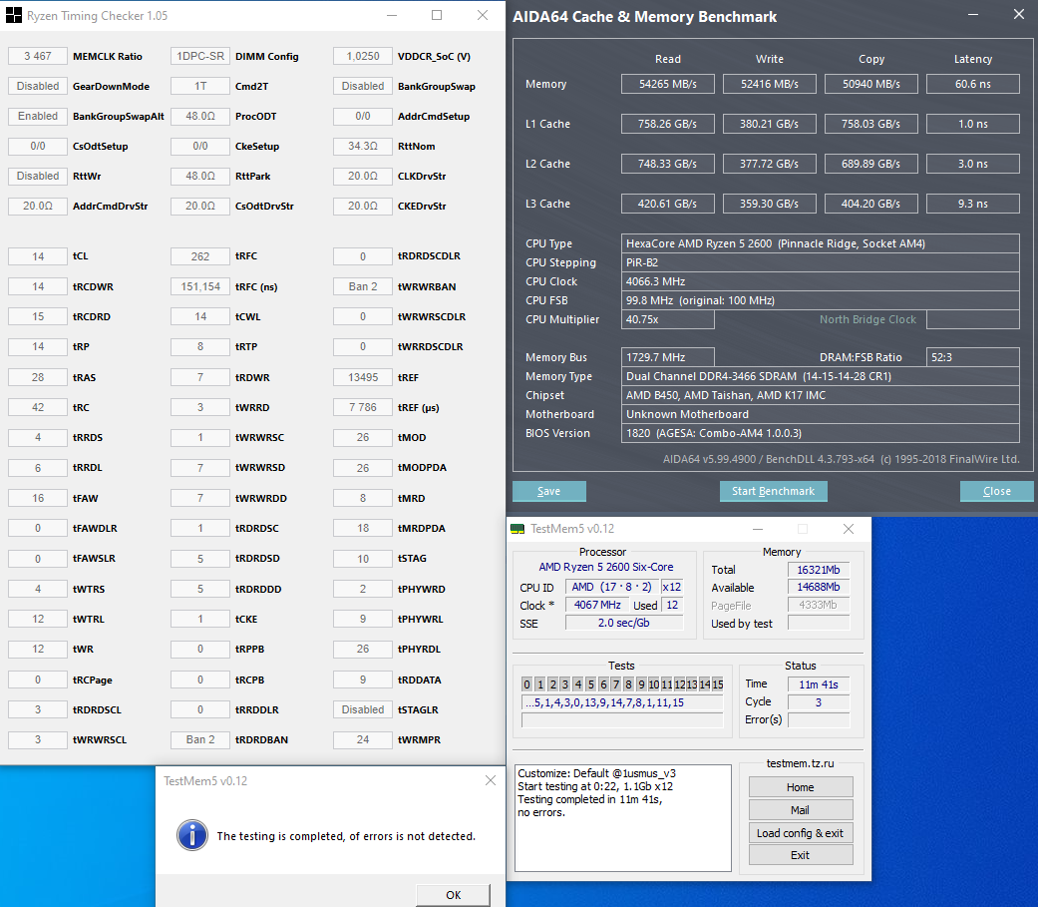Screen dimensions: 1038x907
Task: Click the Cycle value 3 field
Action: point(819,702)
